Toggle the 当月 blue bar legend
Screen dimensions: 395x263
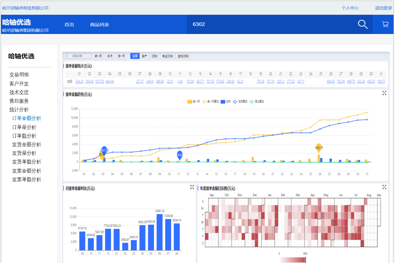pyautogui.click(x=226, y=102)
